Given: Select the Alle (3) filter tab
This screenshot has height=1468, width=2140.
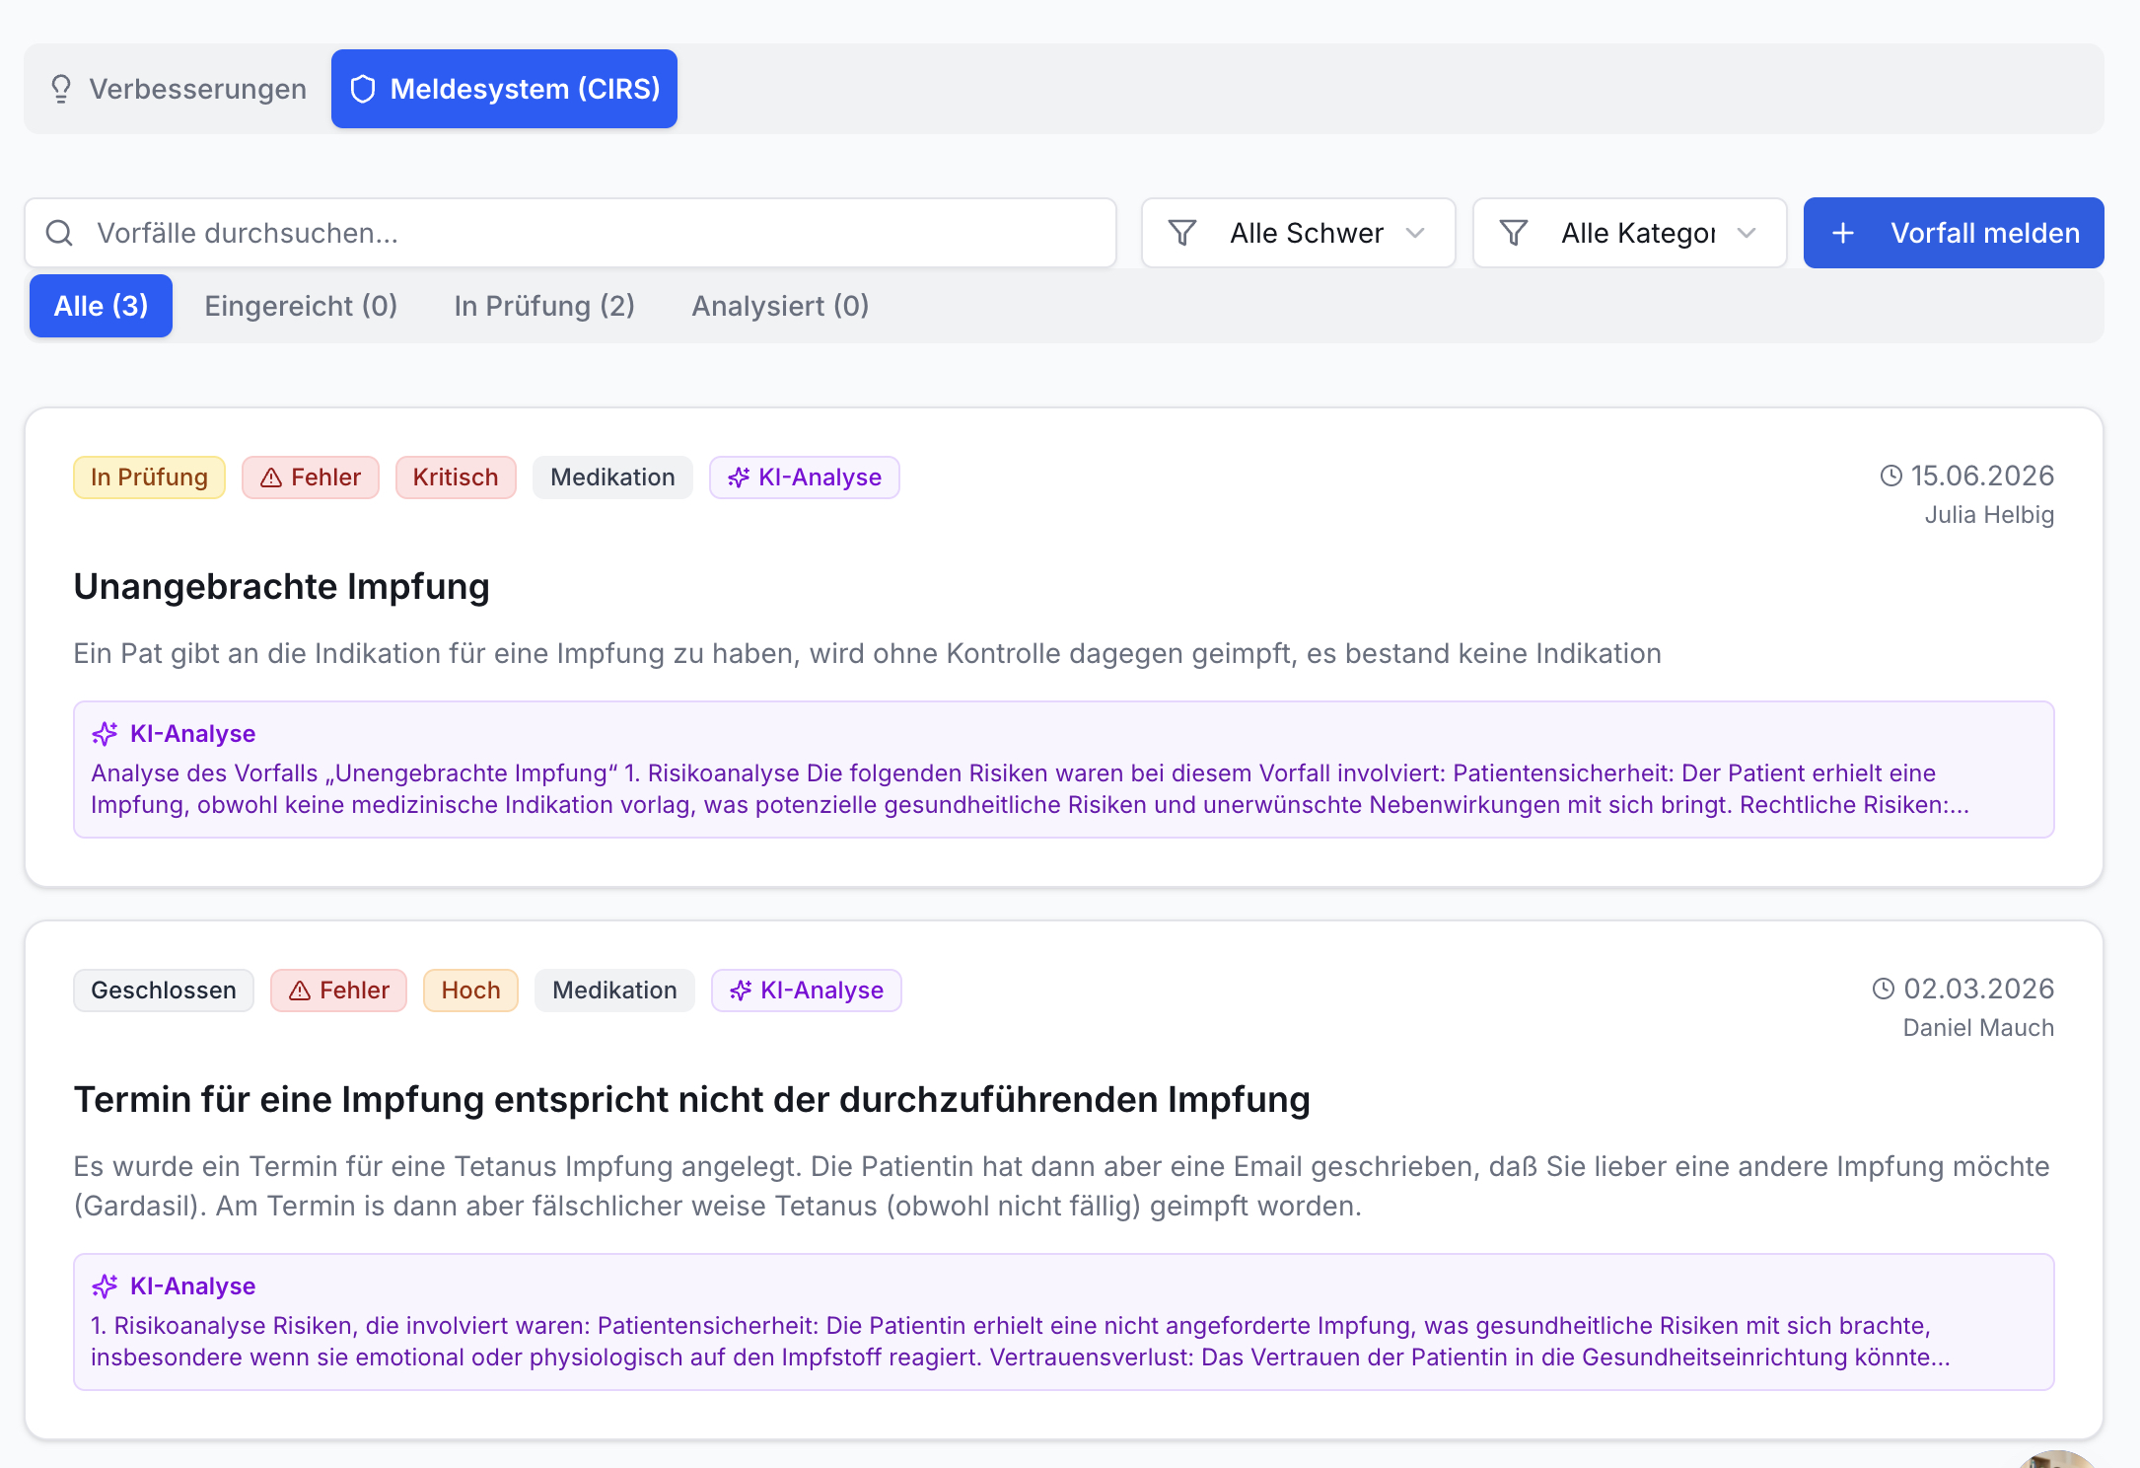Looking at the screenshot, I should (101, 306).
